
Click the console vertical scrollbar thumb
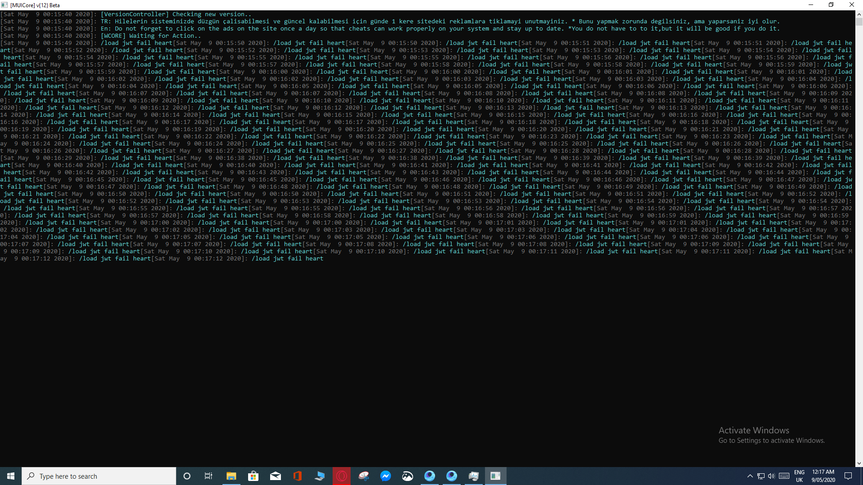[859, 22]
